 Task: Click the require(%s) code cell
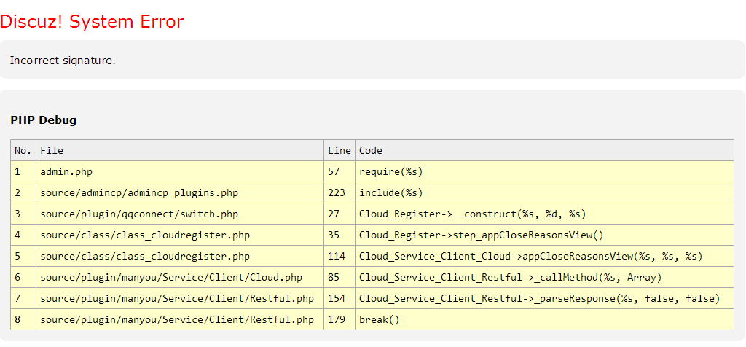(390, 172)
